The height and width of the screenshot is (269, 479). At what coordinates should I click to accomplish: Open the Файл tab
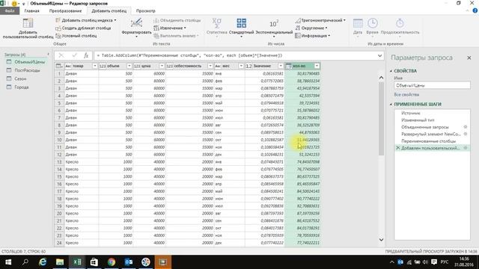pyautogui.click(x=10, y=10)
